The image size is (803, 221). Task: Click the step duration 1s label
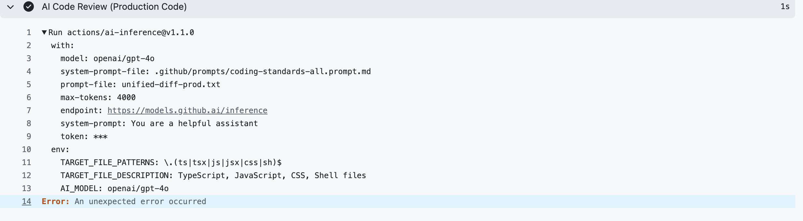click(x=785, y=6)
